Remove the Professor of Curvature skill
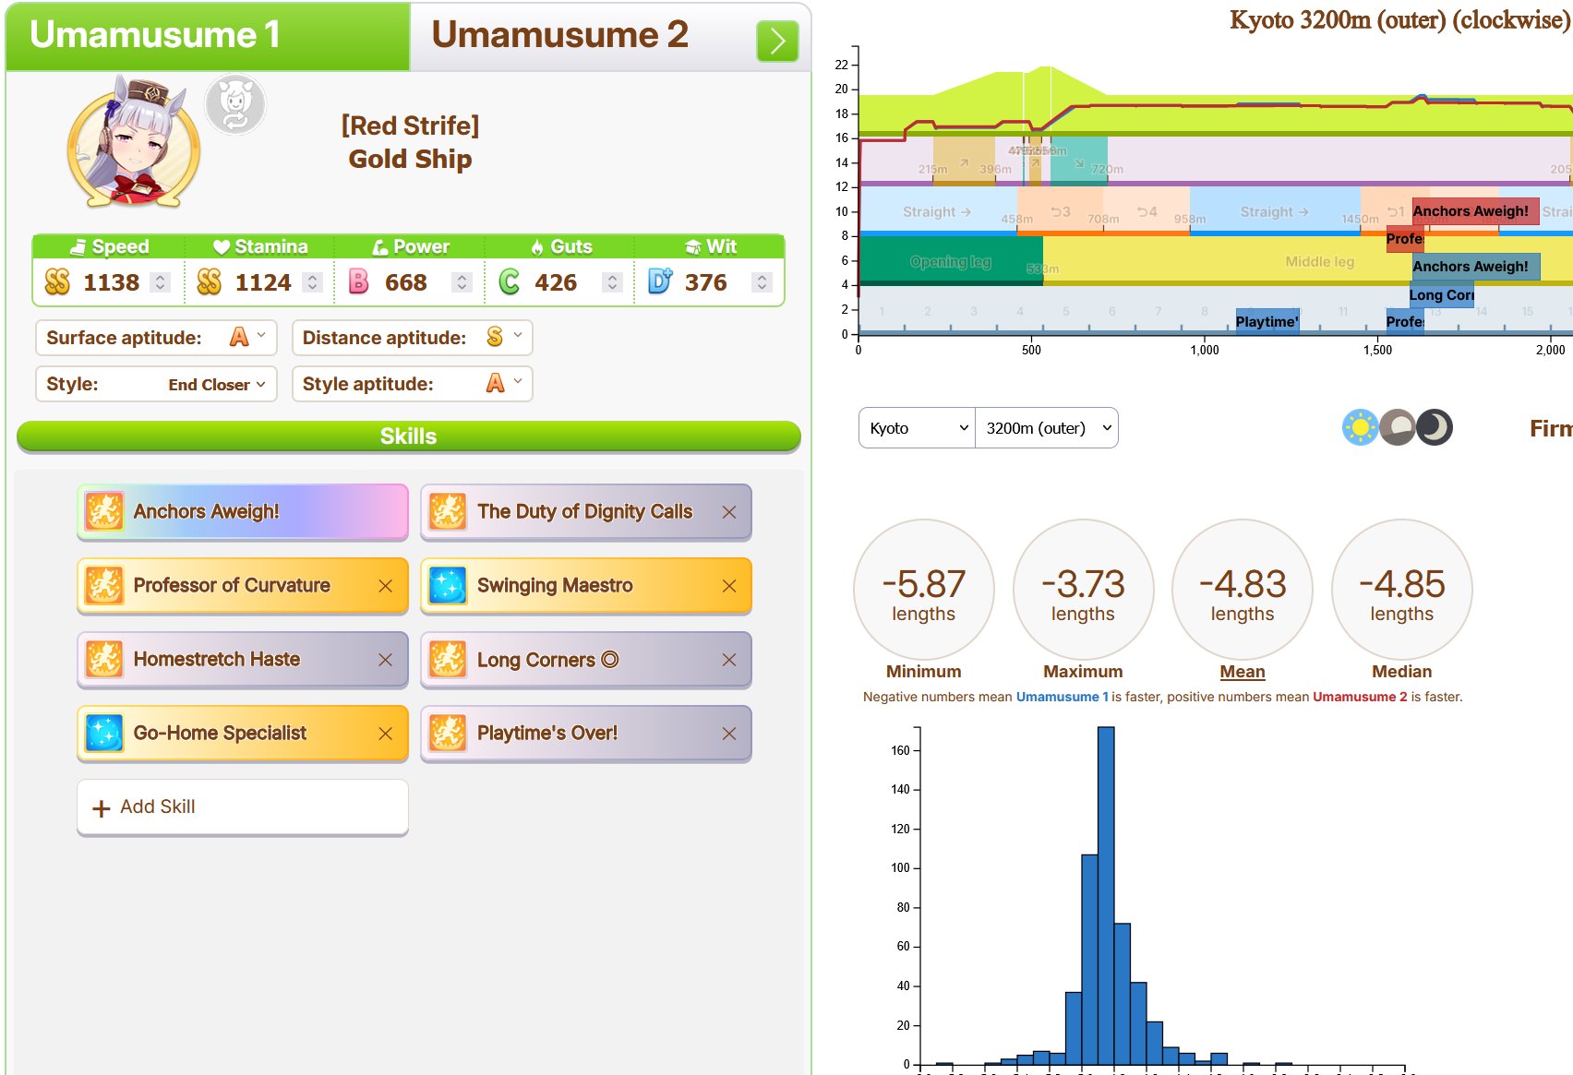This screenshot has width=1573, height=1075. [x=386, y=586]
